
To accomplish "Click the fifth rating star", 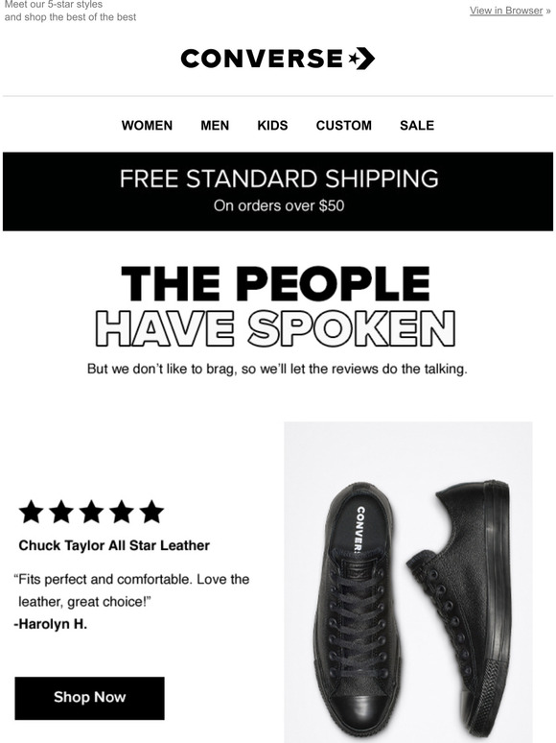I will click(x=151, y=512).
